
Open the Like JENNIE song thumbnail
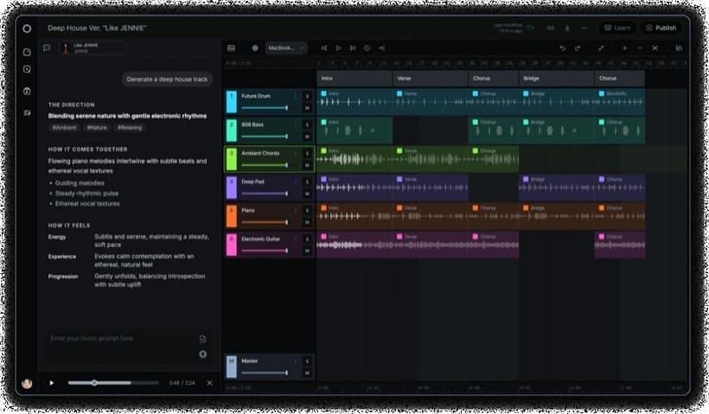66,48
